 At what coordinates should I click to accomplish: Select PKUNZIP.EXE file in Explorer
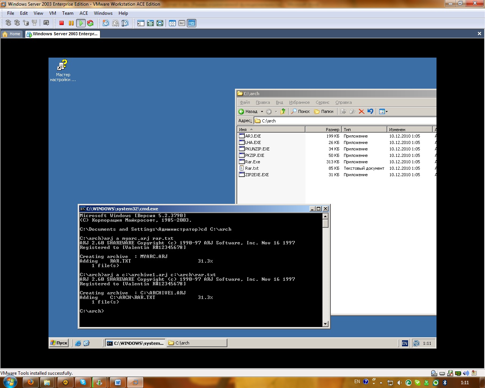(254, 149)
